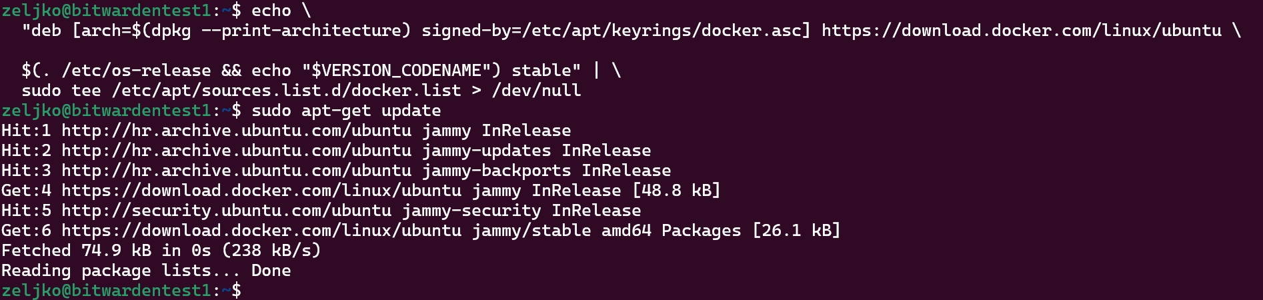The image size is (1263, 300).
Task: Click the '/dev/null' redirect target
Action: [x=536, y=91]
